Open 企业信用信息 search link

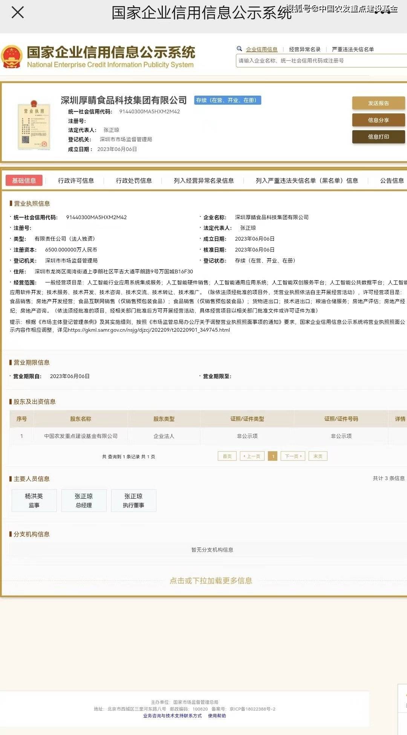pos(262,49)
